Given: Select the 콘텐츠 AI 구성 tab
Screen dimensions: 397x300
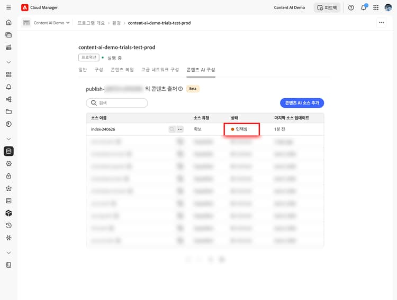Looking at the screenshot, I should pos(201,70).
